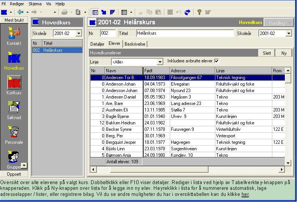The image size is (297, 202).
Task: Select the Andresen Daniel row
Action: pyautogui.click(x=188, y=97)
